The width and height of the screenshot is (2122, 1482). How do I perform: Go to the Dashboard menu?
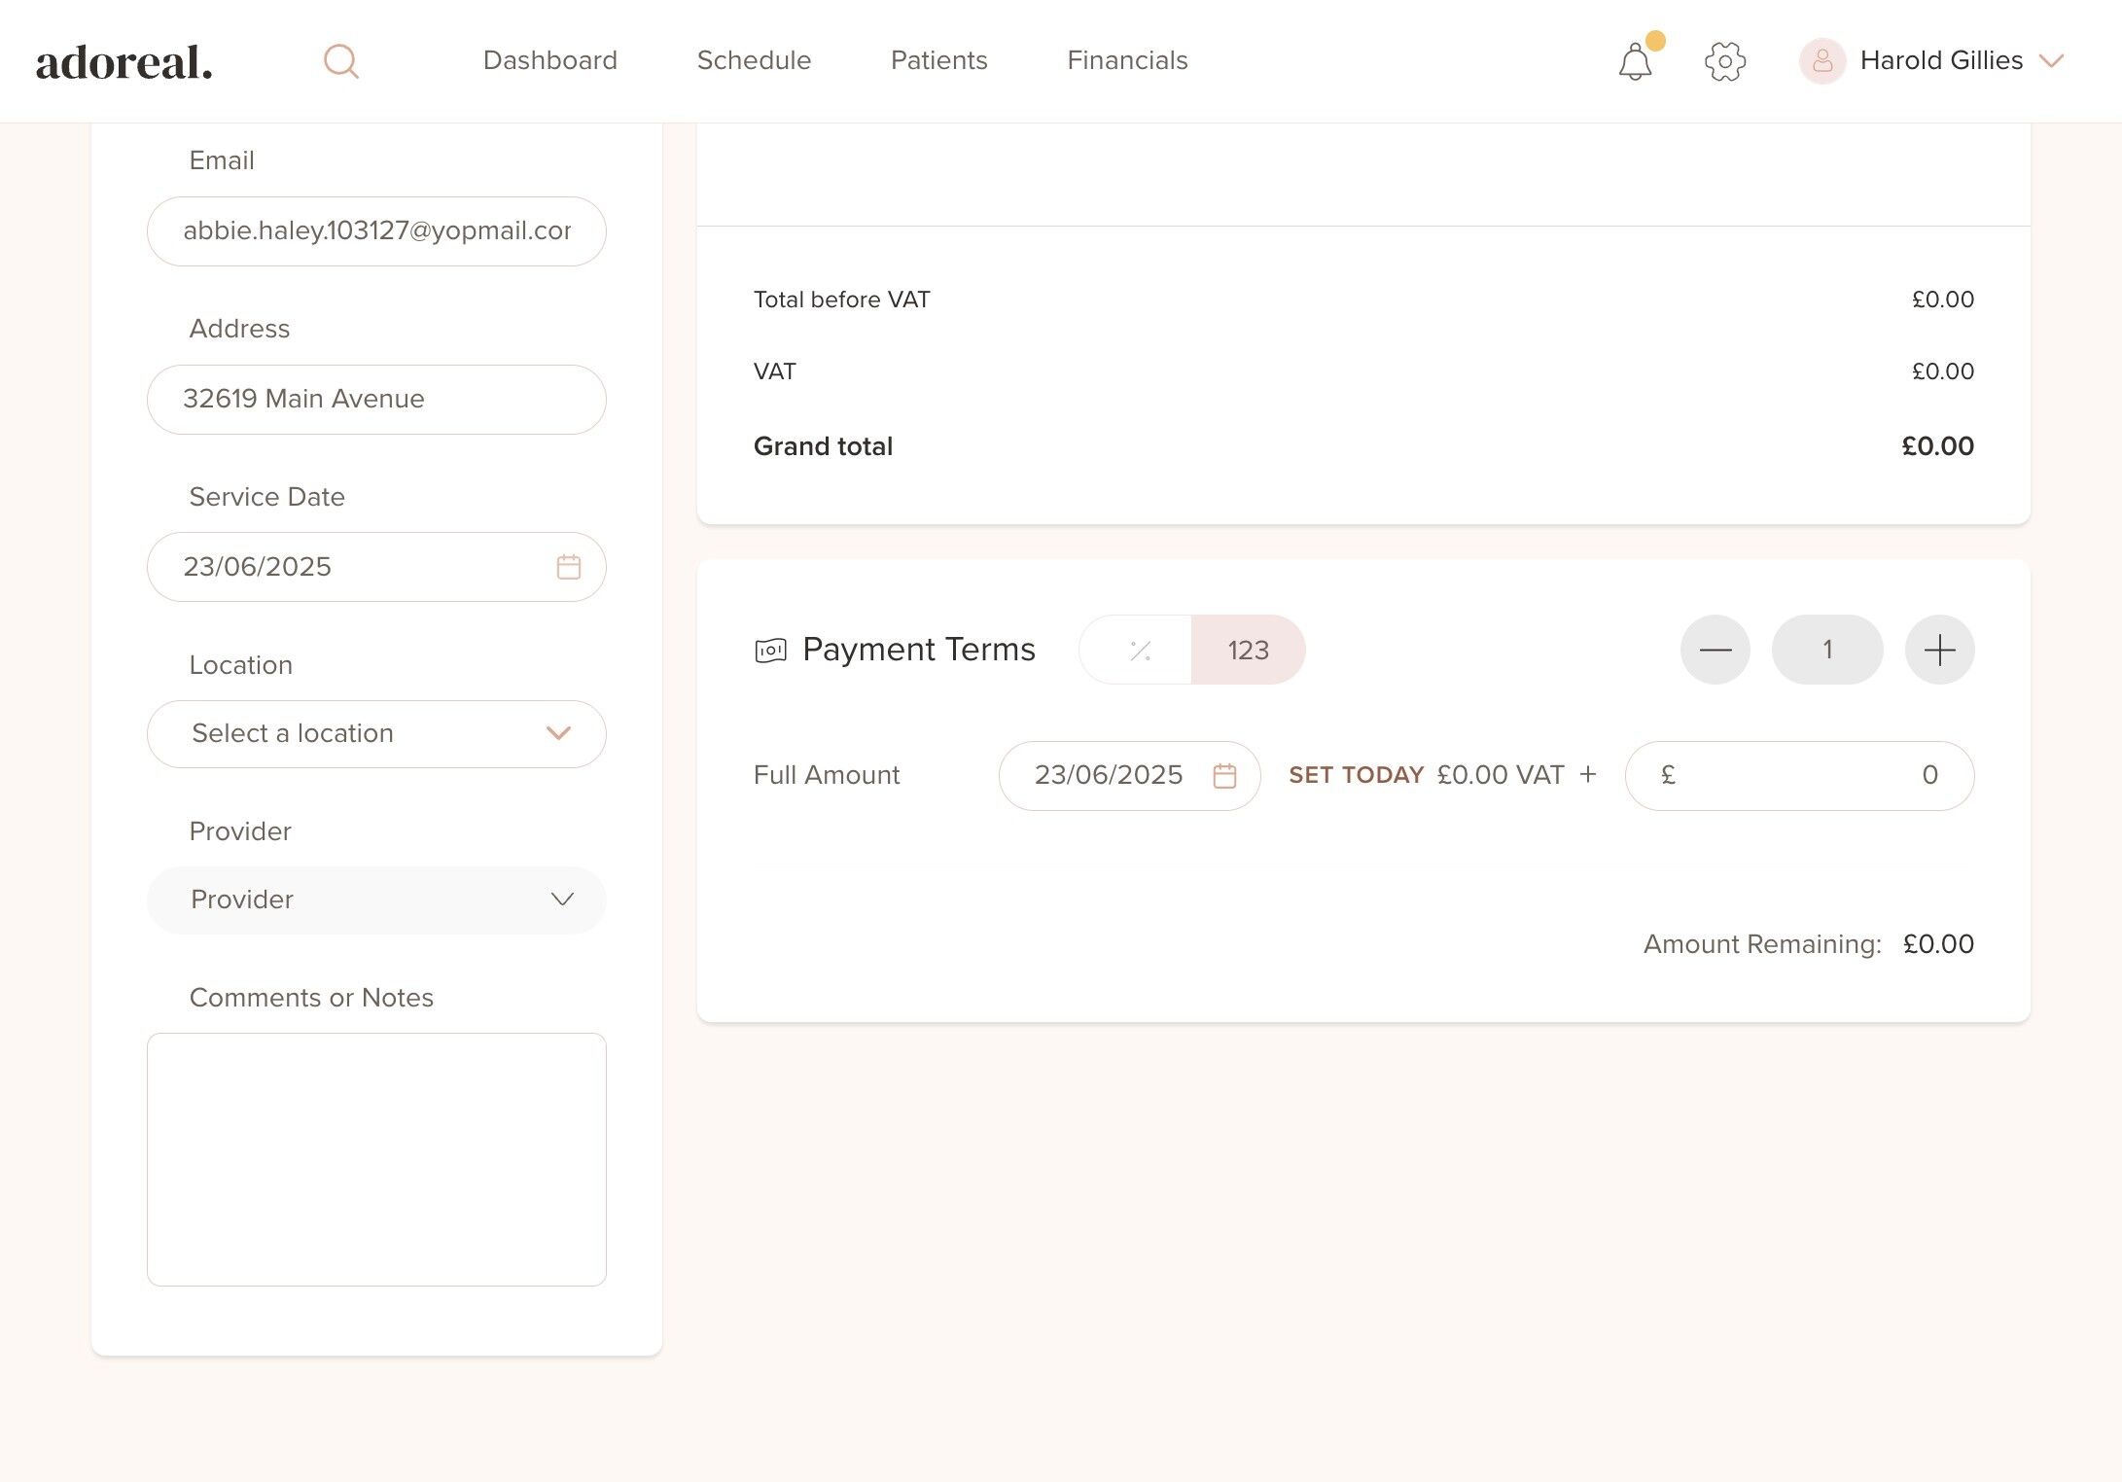coord(549,60)
